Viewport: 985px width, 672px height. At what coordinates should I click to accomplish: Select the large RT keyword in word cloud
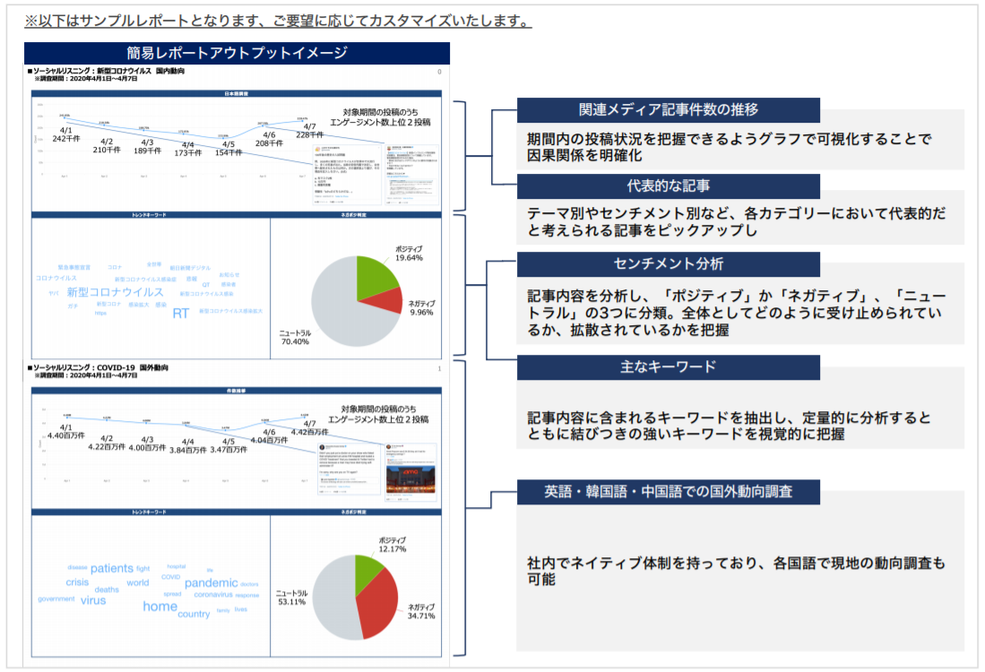point(181,314)
